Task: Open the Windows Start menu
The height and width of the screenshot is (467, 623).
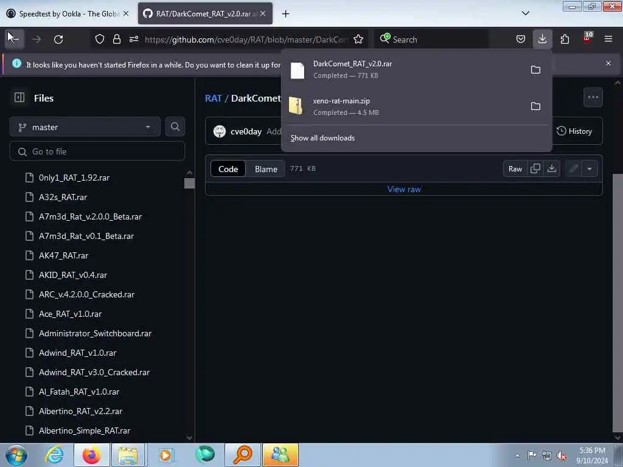Action: pos(16,455)
